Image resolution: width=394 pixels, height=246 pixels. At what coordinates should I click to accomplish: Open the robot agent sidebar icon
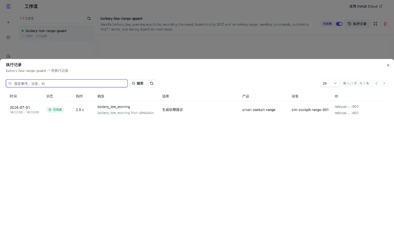[x=8, y=37]
